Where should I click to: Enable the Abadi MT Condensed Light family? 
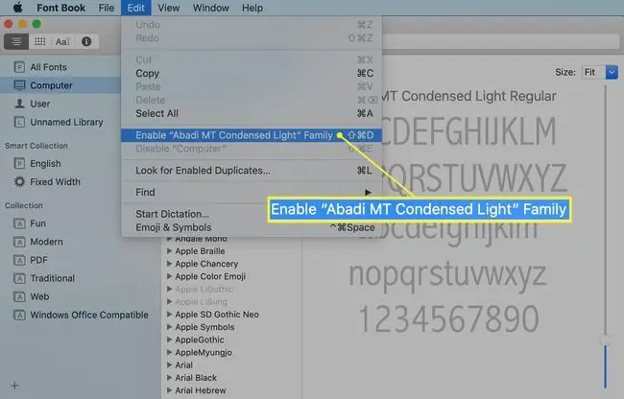pos(252,135)
